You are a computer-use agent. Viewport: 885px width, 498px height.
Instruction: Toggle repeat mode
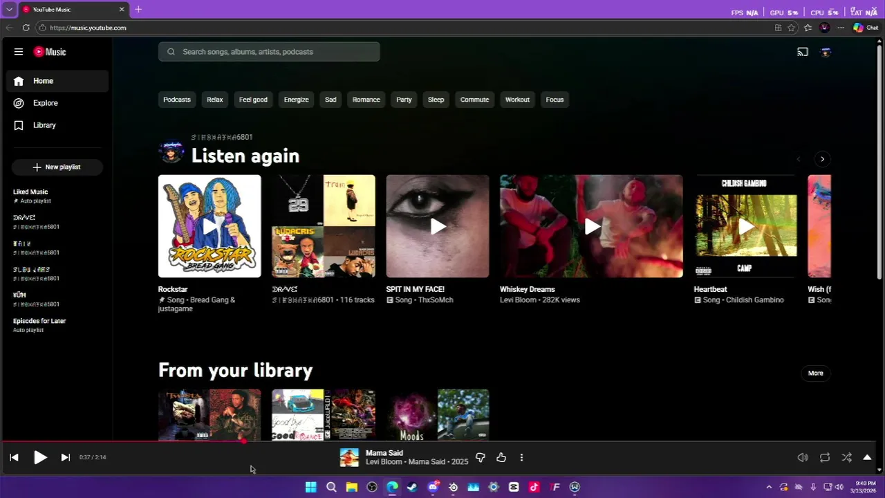(825, 457)
